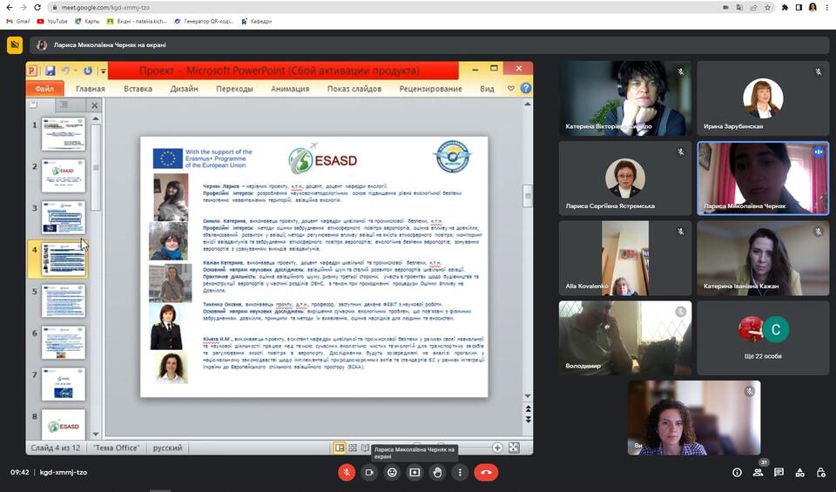Open Meet's three-dot more options menu
The height and width of the screenshot is (492, 836).
pos(459,472)
